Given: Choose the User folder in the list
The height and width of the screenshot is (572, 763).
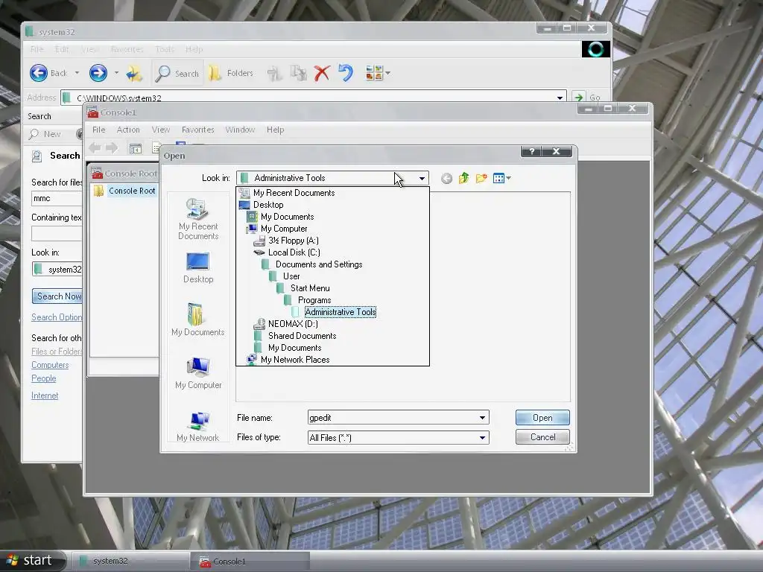Looking at the screenshot, I should (291, 276).
